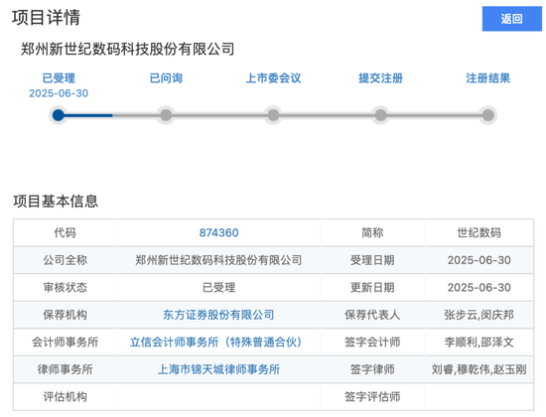Select the 提交注册 stage label
The width and height of the screenshot is (546, 417).
pyautogui.click(x=380, y=78)
